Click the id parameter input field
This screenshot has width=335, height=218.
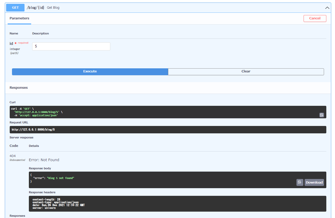pos(71,46)
